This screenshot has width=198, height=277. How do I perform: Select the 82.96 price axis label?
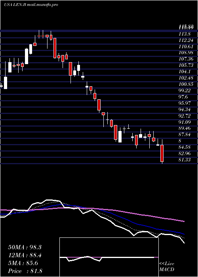tap(185, 154)
